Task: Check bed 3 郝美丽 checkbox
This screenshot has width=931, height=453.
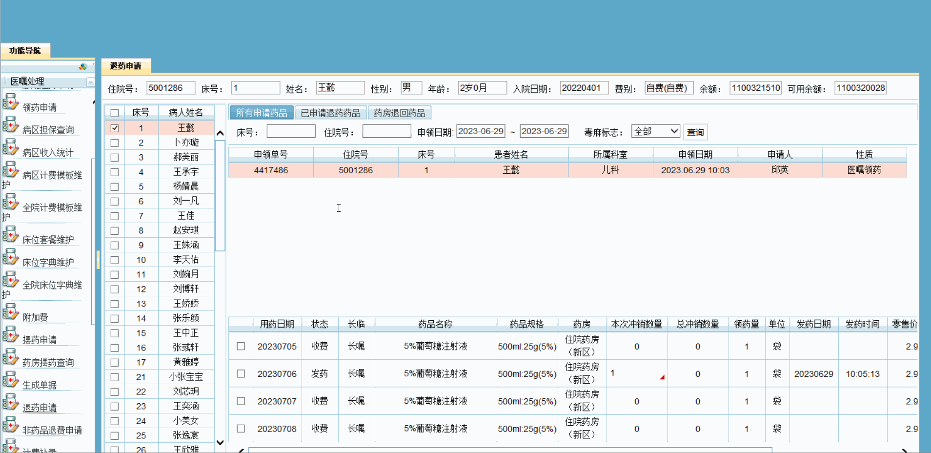Action: pos(115,157)
